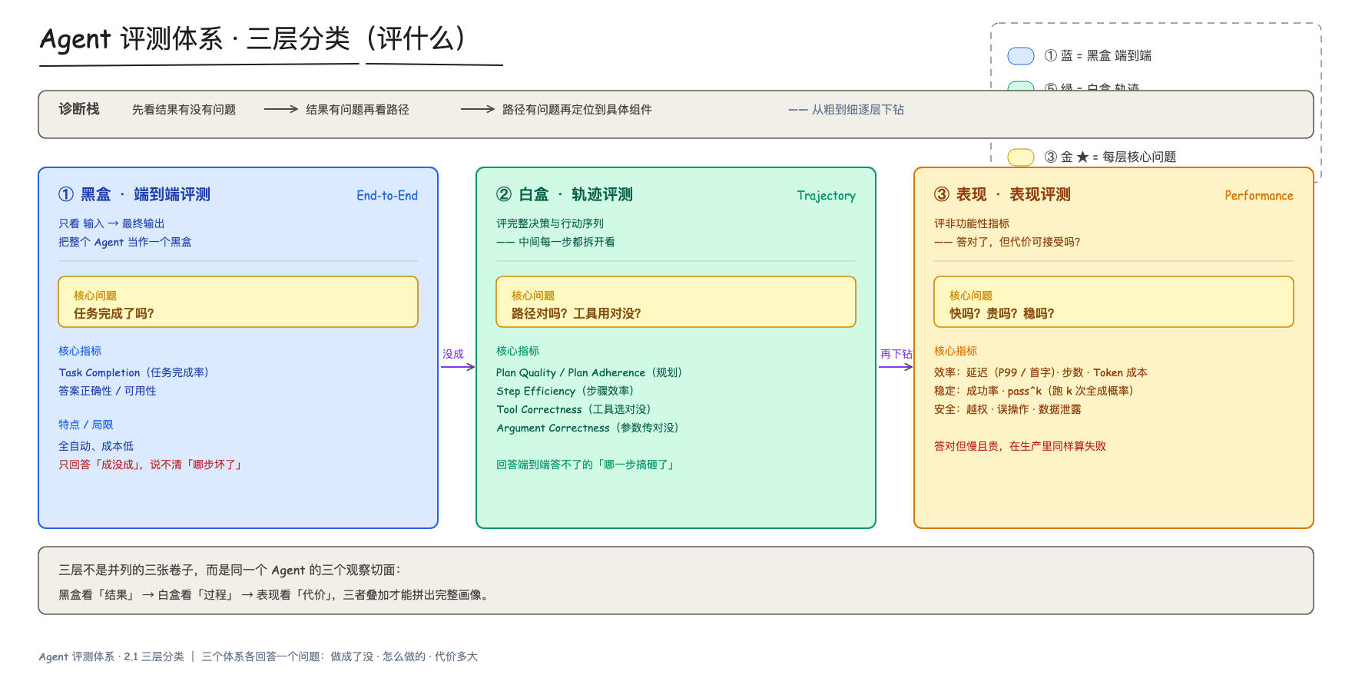Click the step "结果有问题再看路径"
Image resolution: width=1352 pixels, height=691 pixels.
(x=357, y=110)
